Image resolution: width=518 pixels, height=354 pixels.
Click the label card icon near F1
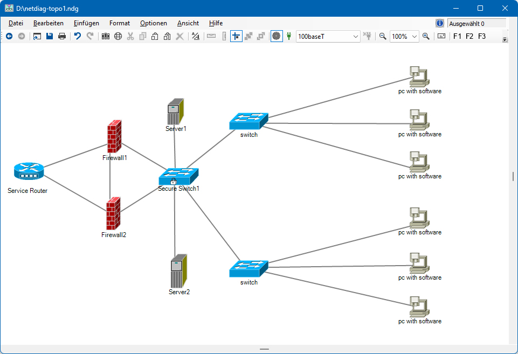click(x=441, y=36)
